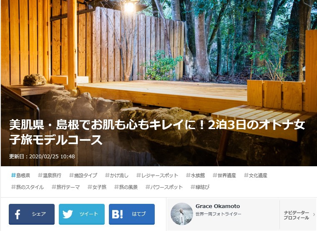Click the chevron next to ナビゲータープロフィール
Image resolution: width=317 pixels, height=231 pixels.
pos(314,214)
